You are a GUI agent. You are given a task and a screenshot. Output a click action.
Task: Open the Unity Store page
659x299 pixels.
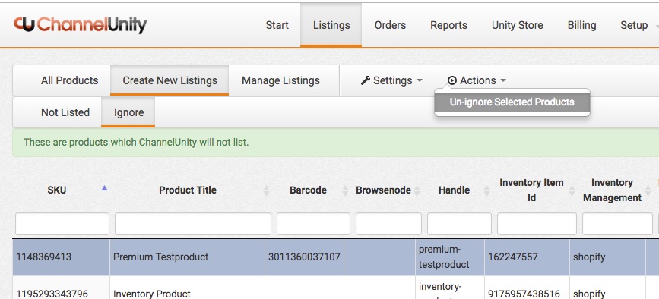click(518, 25)
